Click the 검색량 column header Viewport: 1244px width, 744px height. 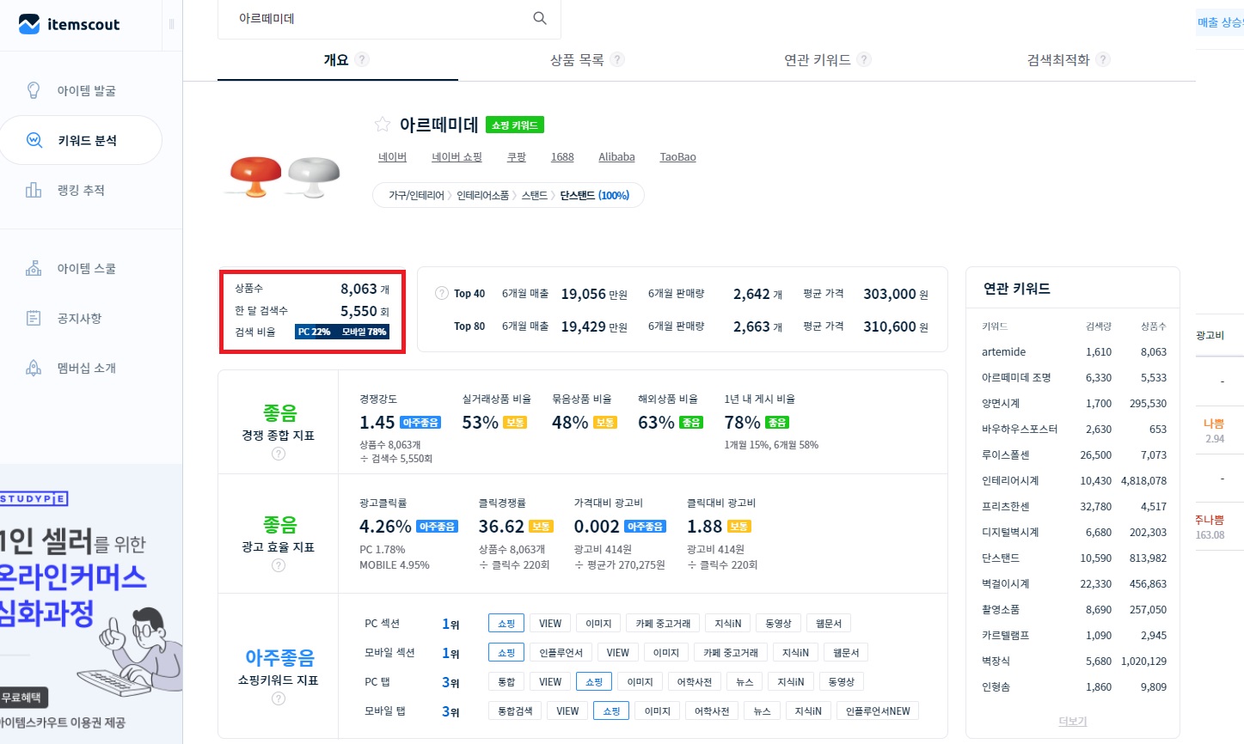click(x=1098, y=326)
